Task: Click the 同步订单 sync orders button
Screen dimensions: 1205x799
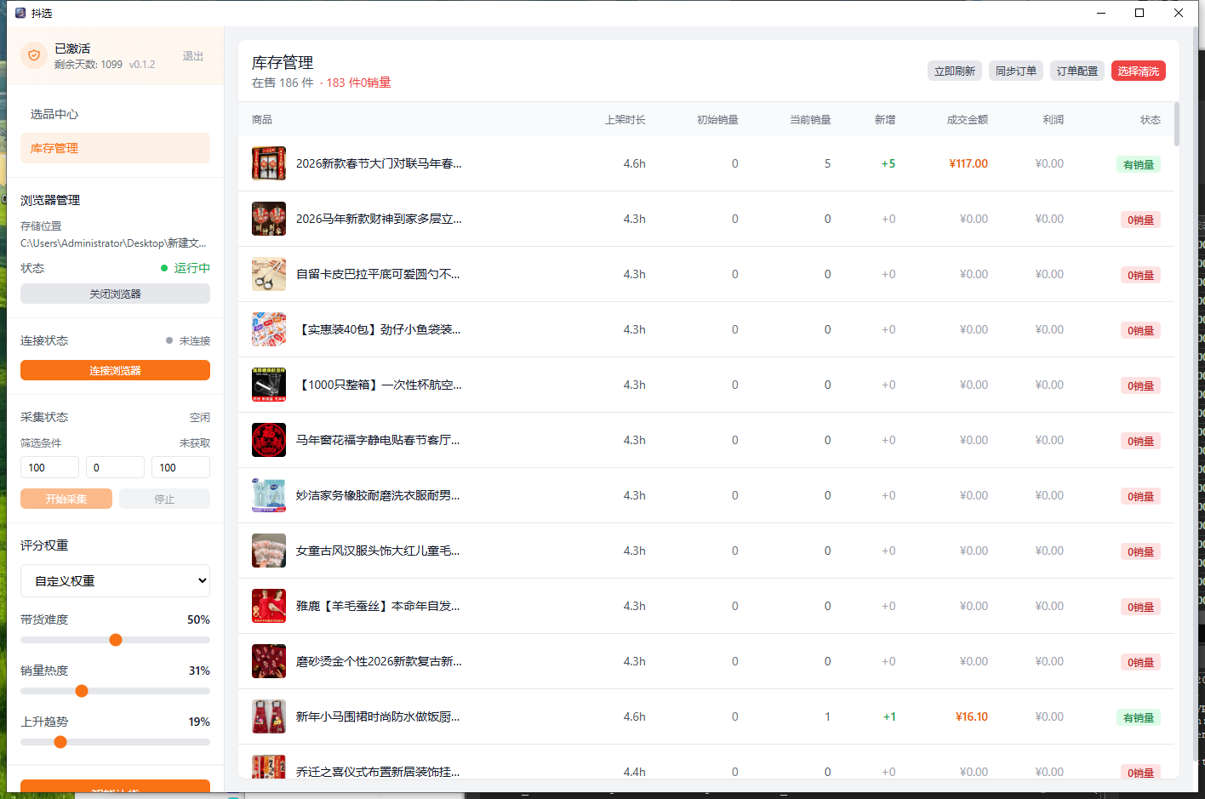Action: point(1015,71)
